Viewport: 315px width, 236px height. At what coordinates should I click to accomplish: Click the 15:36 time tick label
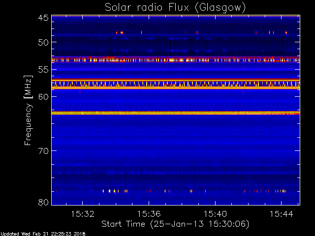tap(149, 214)
